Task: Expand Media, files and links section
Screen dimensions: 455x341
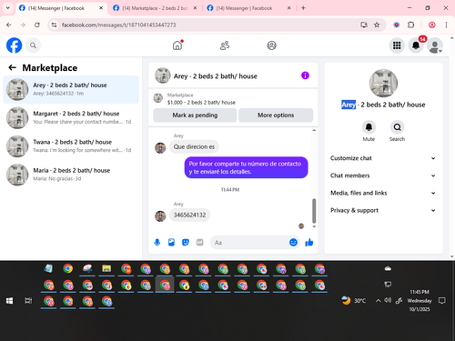Action: click(x=383, y=193)
